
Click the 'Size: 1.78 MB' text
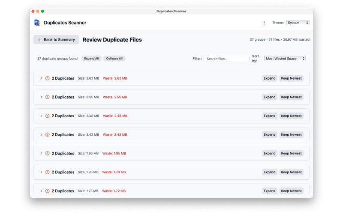(x=88, y=172)
